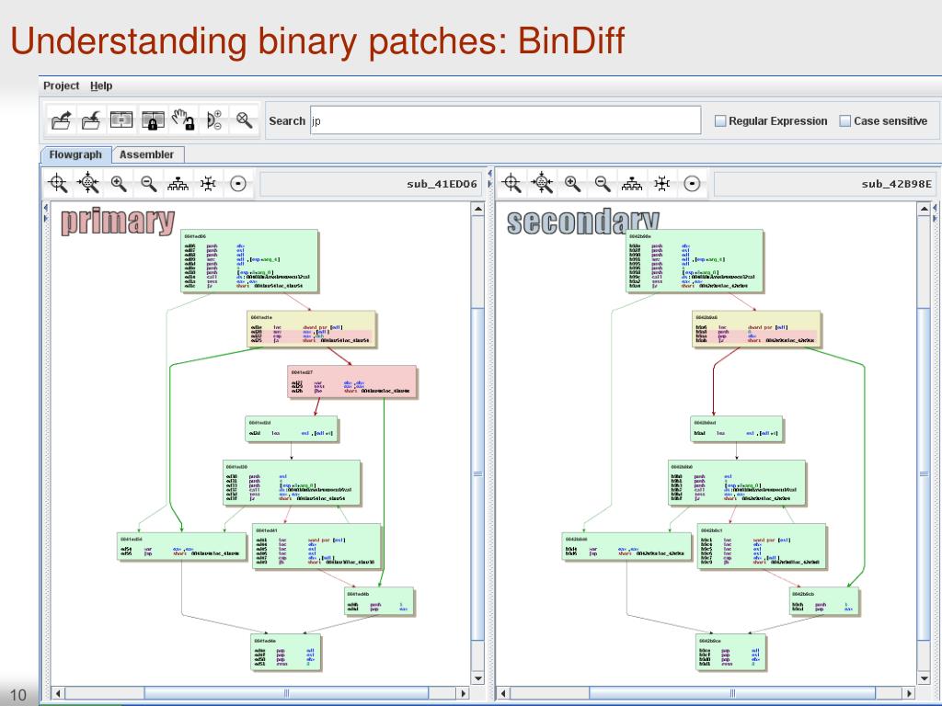Enable the Regular Expression checkbox
Screen dimensions: 942x706
pos(721,121)
